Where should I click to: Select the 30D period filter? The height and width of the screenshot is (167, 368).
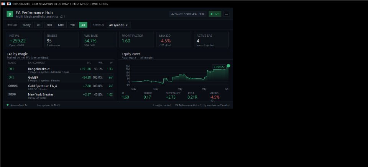pos(49,25)
